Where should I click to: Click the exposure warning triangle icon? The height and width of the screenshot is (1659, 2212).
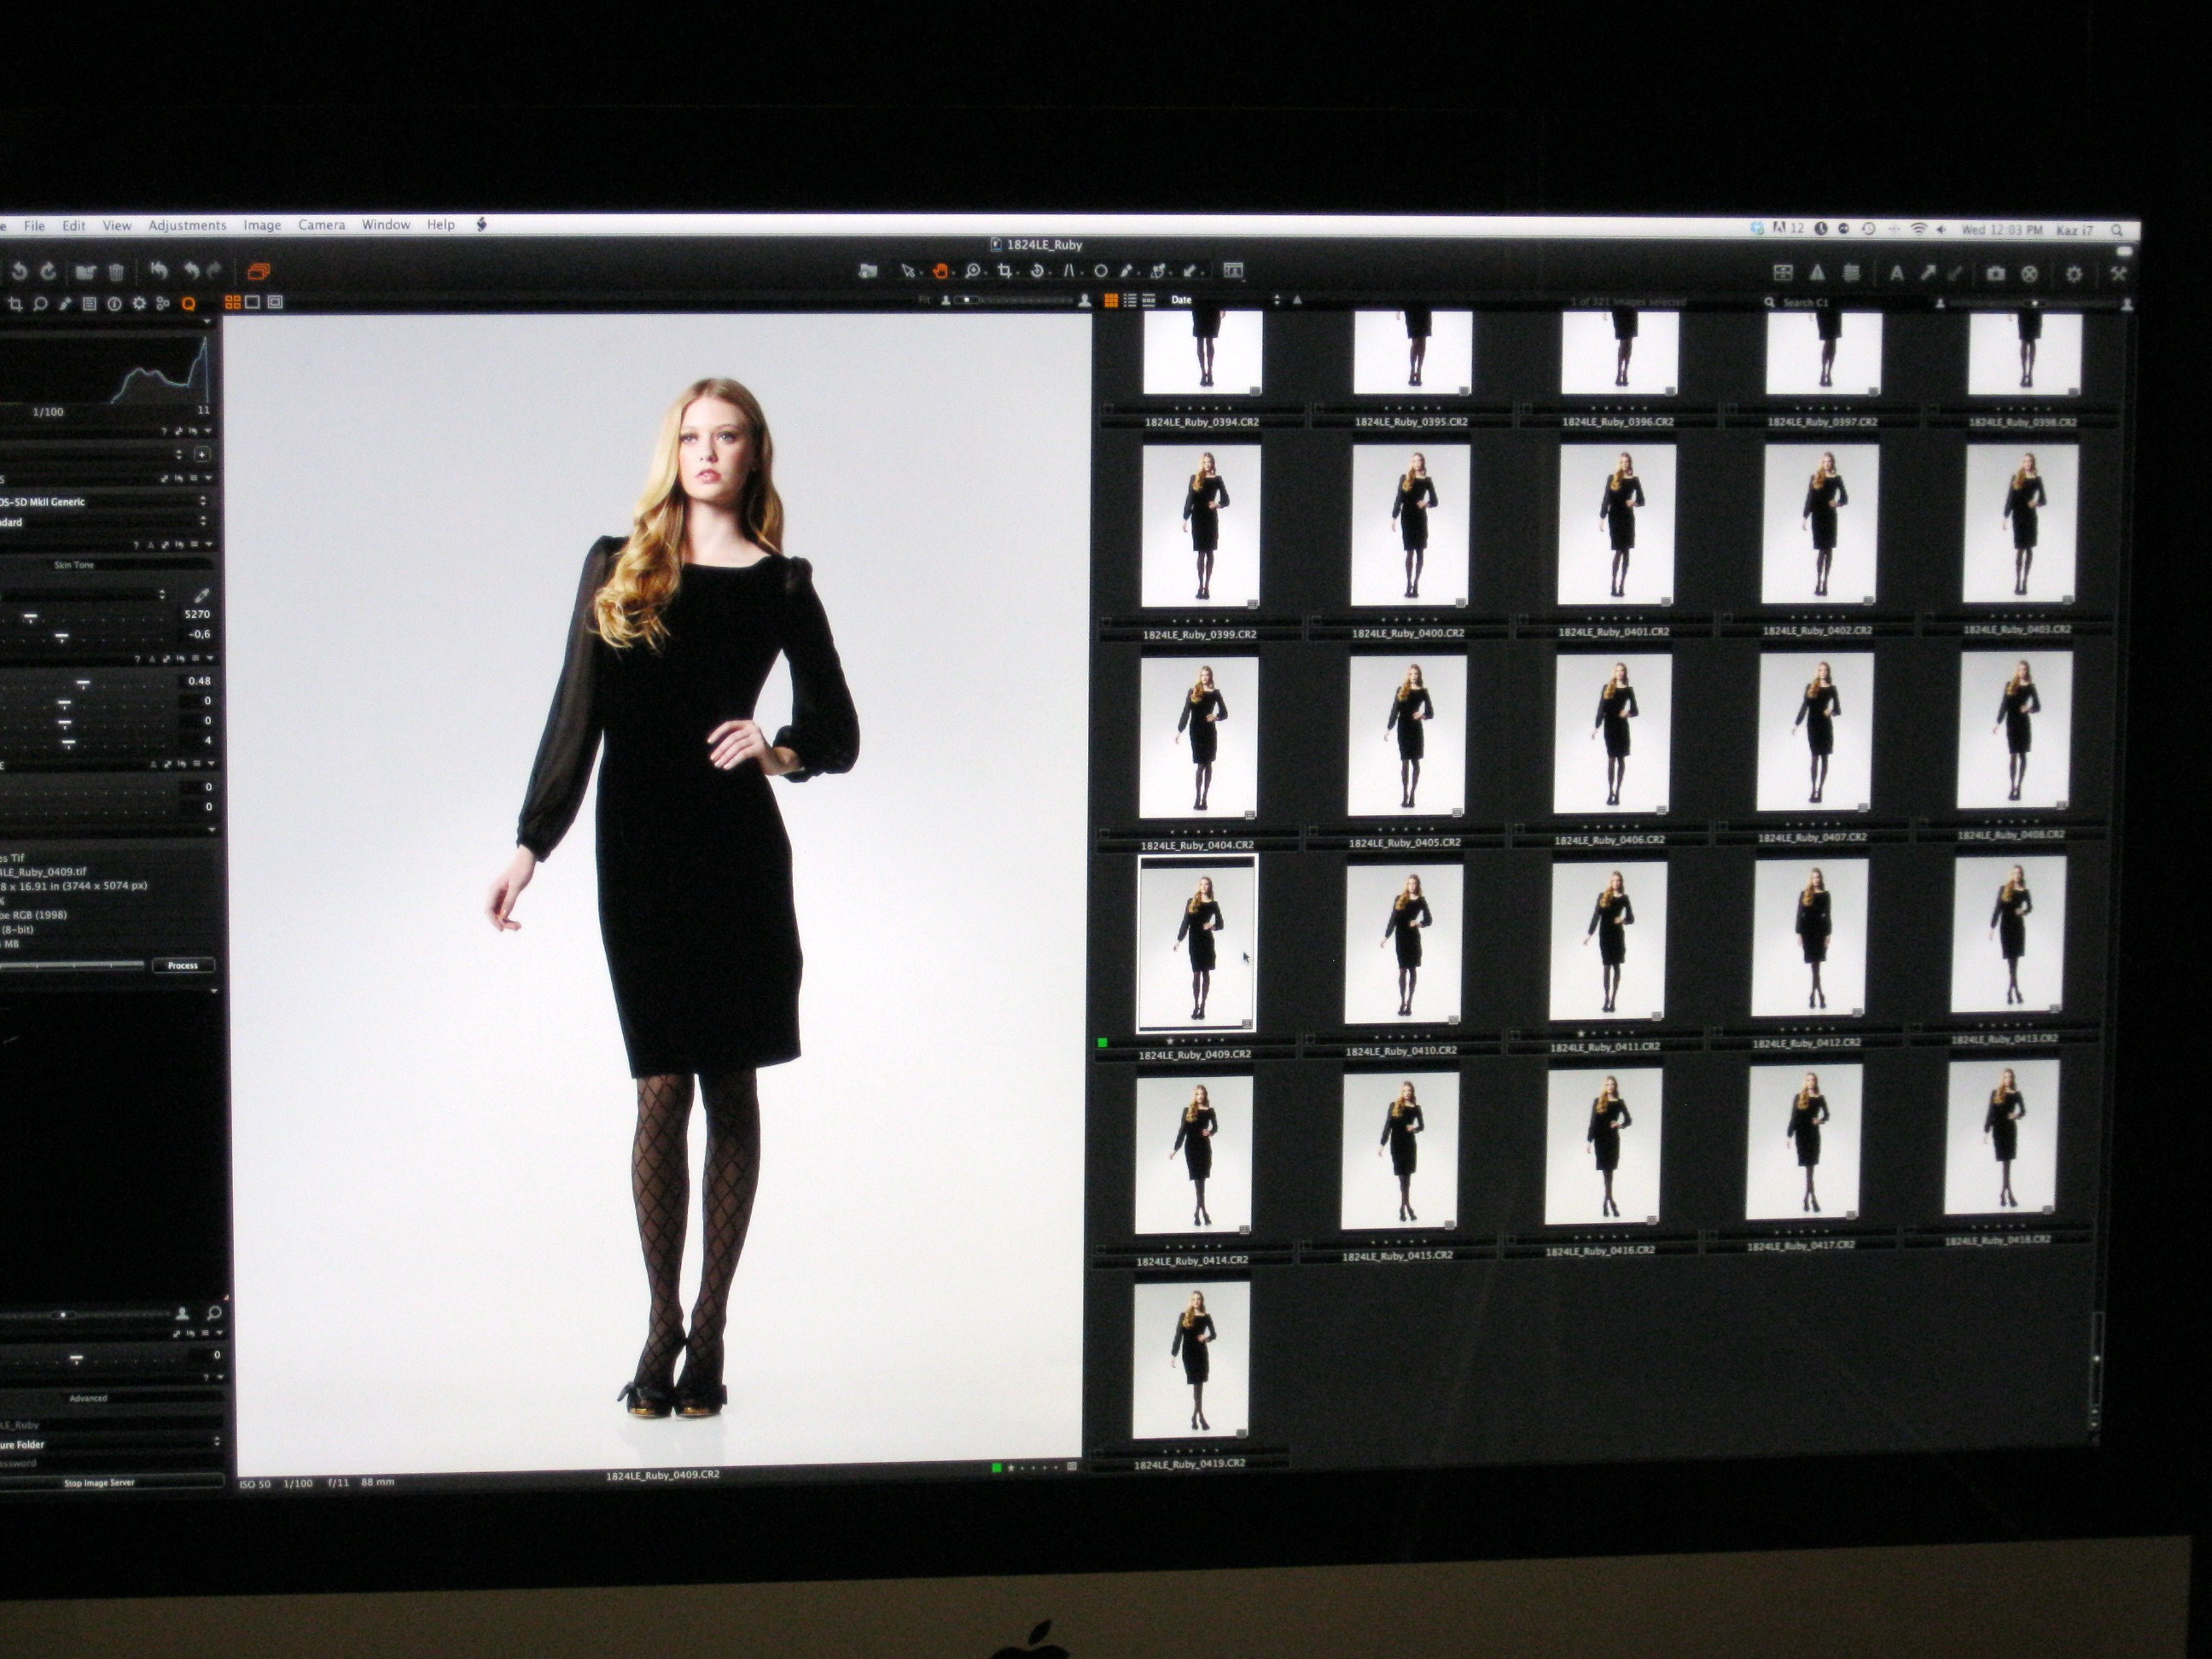click(x=1817, y=273)
